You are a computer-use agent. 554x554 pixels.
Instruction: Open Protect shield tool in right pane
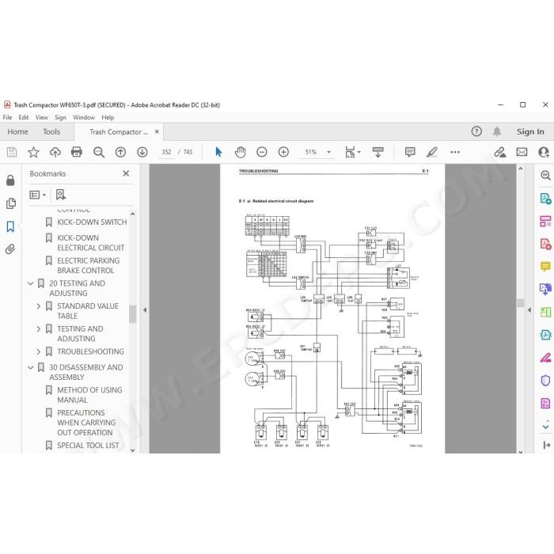(x=545, y=381)
